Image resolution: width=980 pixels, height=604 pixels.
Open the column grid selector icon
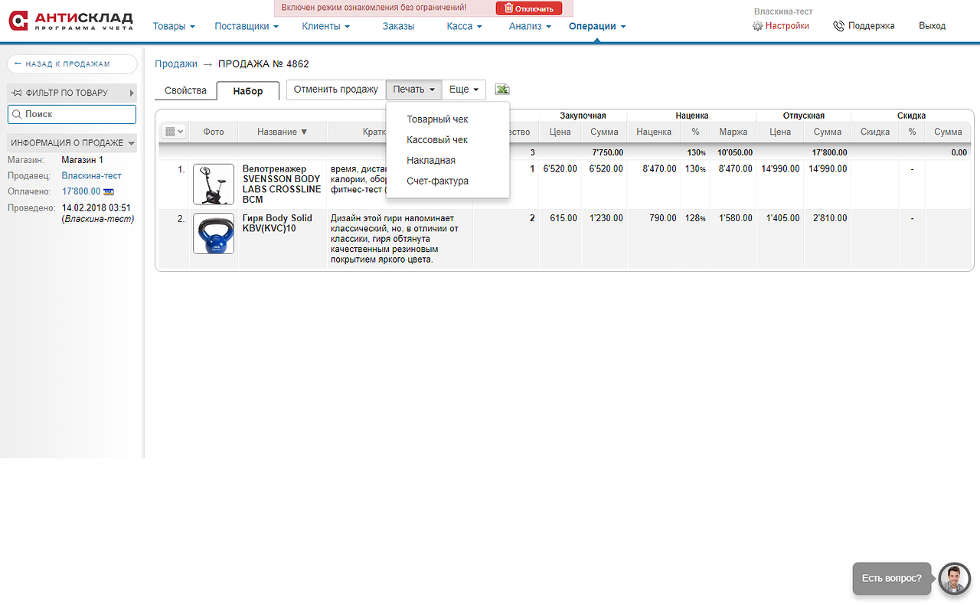[x=174, y=132]
